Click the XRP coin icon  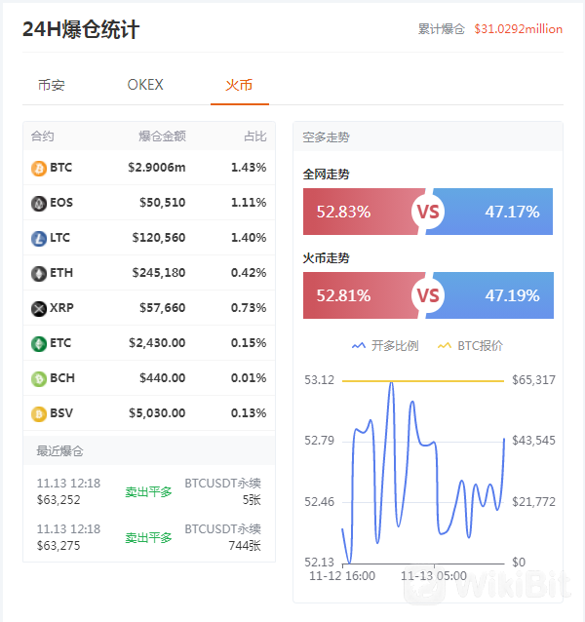coord(39,309)
